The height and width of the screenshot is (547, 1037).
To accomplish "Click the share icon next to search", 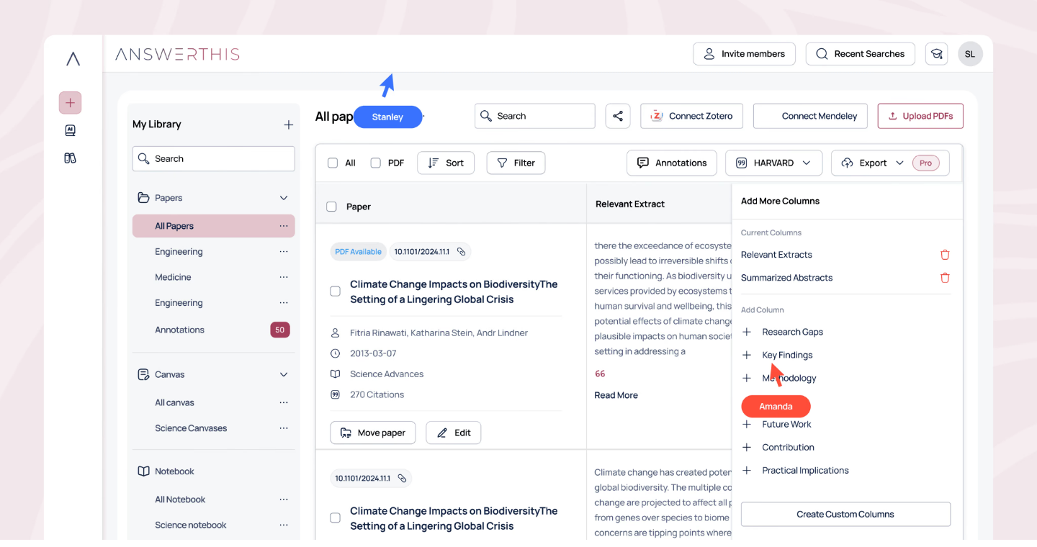I will pyautogui.click(x=618, y=116).
